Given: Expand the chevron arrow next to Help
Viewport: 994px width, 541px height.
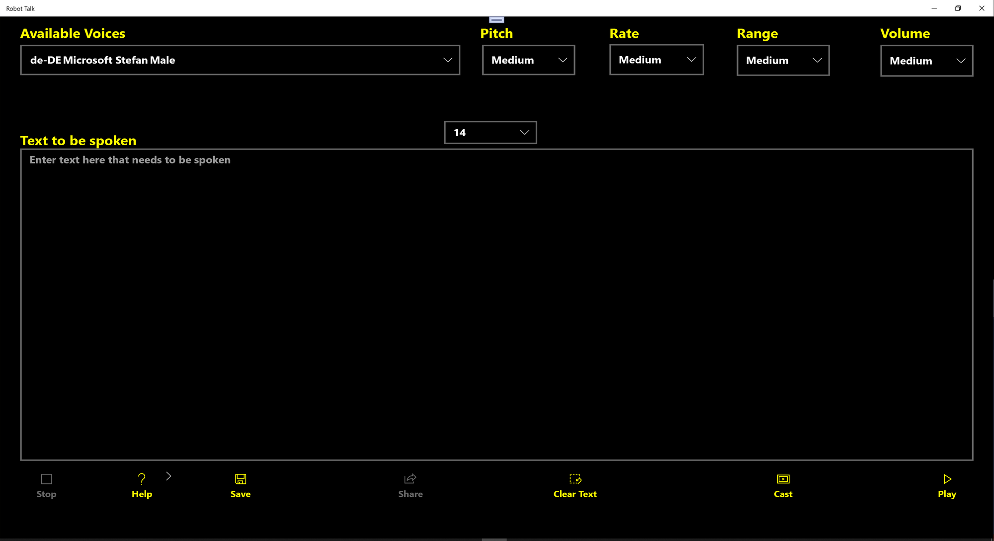Looking at the screenshot, I should [x=168, y=476].
